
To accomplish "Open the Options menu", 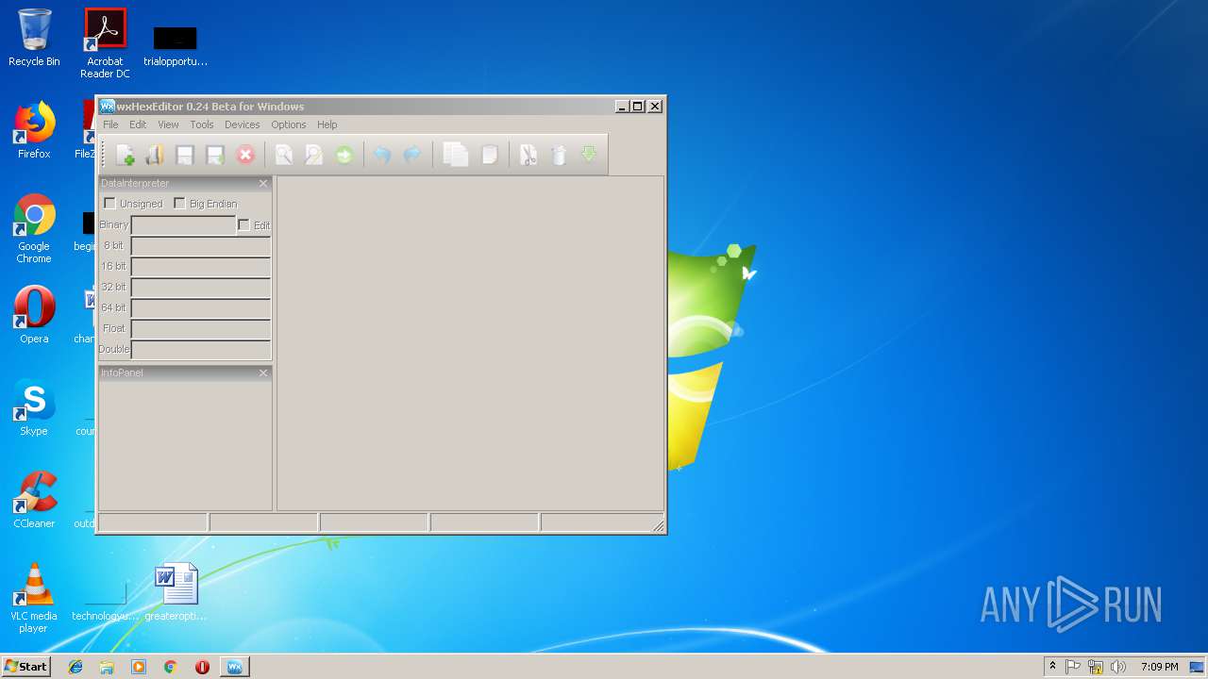I will click(289, 124).
